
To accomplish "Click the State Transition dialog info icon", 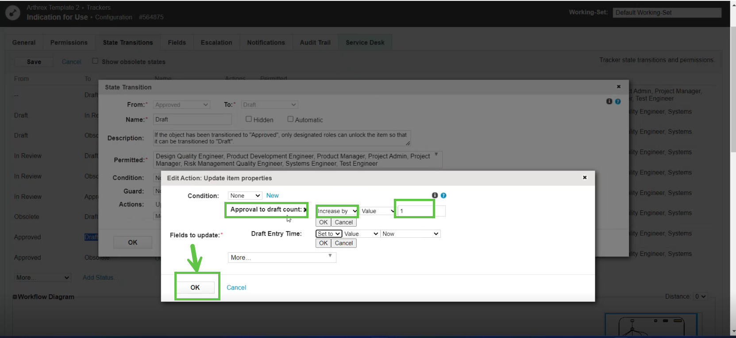I will coord(609,102).
